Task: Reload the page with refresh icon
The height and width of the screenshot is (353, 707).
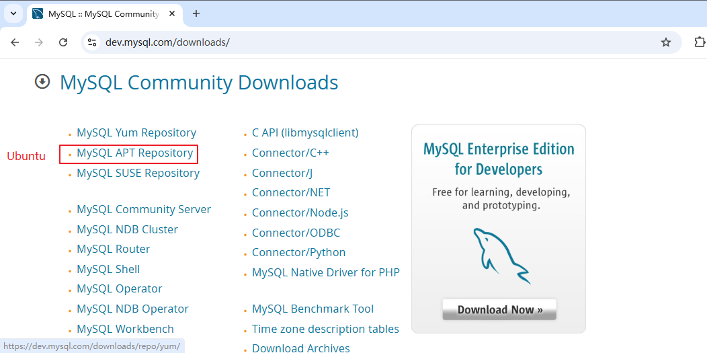Action: pyautogui.click(x=64, y=42)
